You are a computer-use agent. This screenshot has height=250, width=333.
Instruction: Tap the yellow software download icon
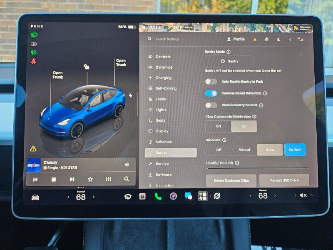[x=255, y=39]
